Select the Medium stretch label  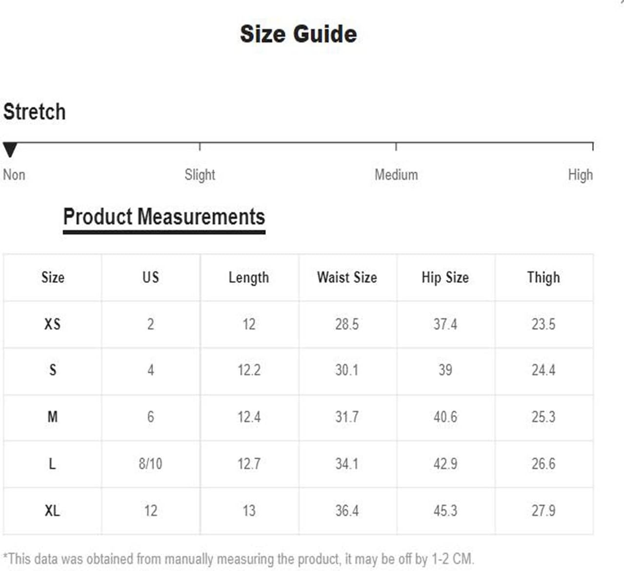pyautogui.click(x=396, y=175)
